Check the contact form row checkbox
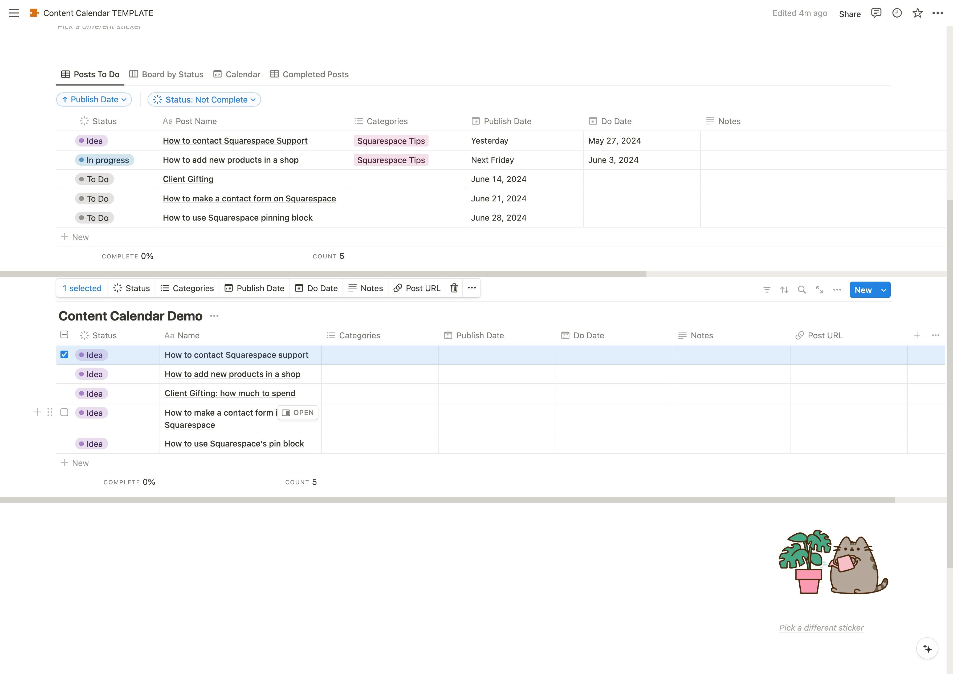The image size is (953, 674). [x=64, y=412]
